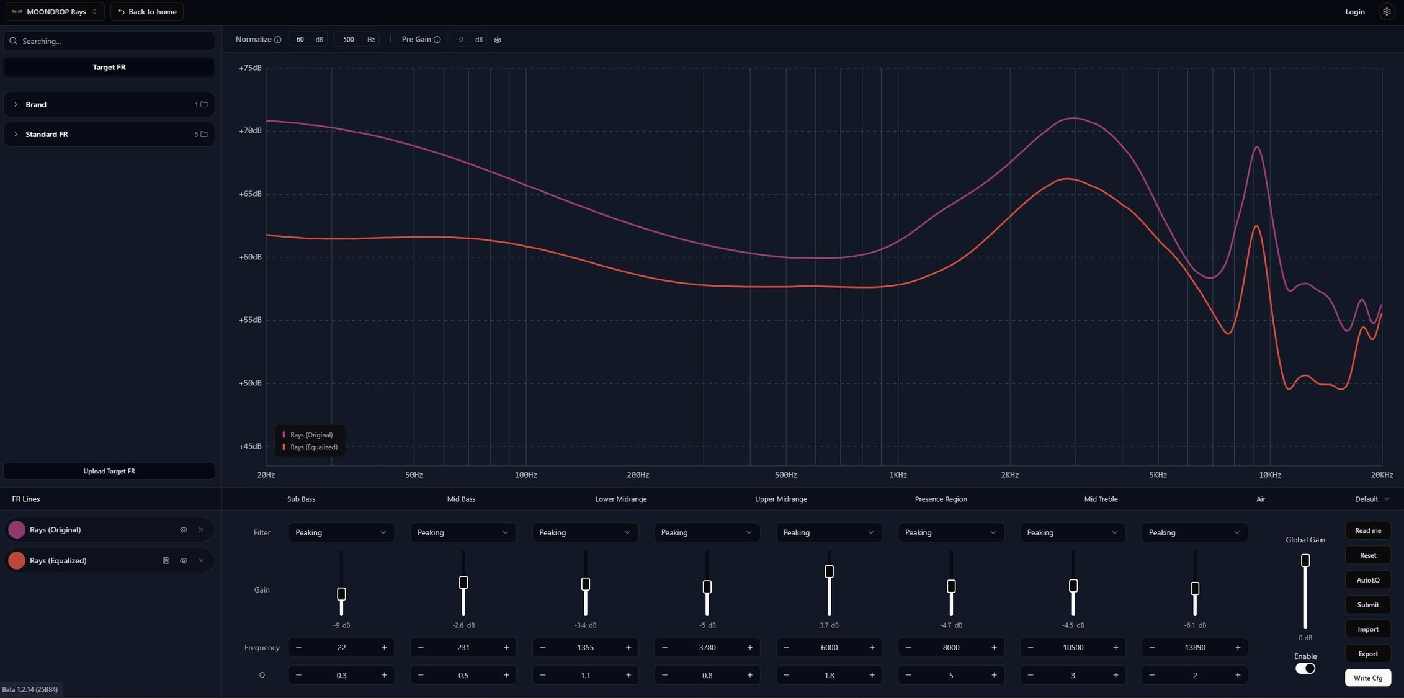Click minus icon next to frequency 13890
The height and width of the screenshot is (698, 1404).
[x=1152, y=647]
